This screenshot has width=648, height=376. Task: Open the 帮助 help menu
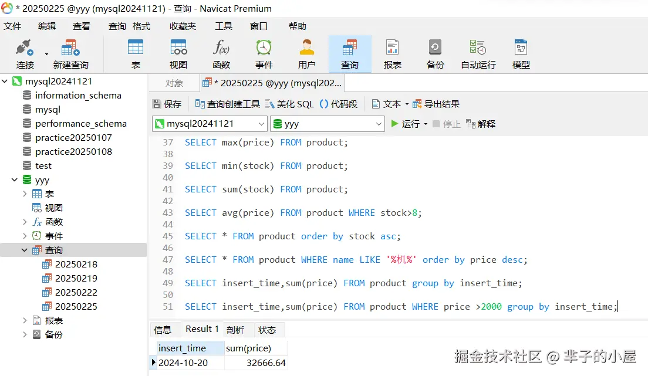pyautogui.click(x=298, y=26)
